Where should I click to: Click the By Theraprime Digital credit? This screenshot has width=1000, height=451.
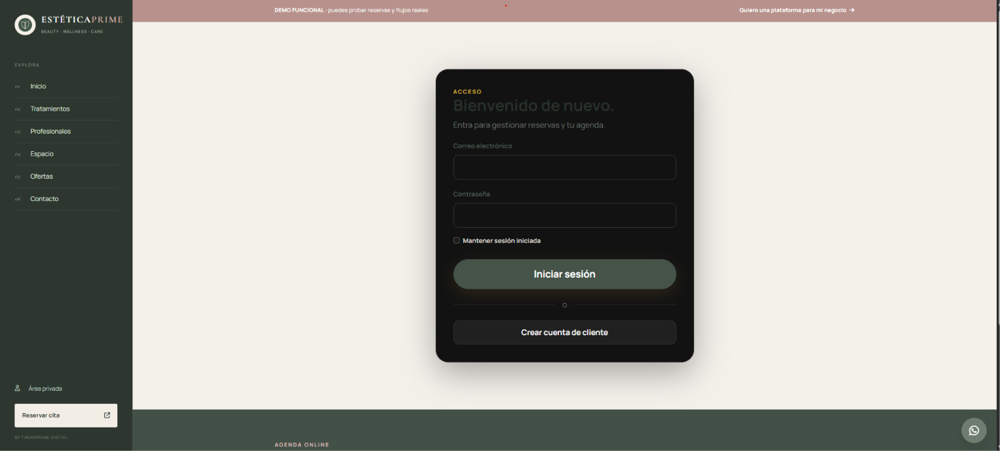tap(41, 437)
